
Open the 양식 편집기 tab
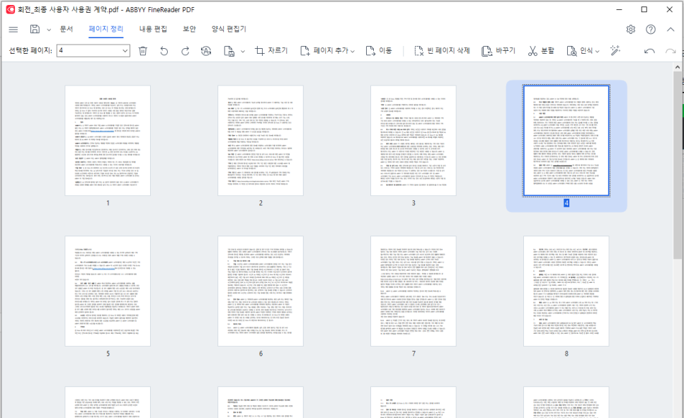pyautogui.click(x=229, y=29)
